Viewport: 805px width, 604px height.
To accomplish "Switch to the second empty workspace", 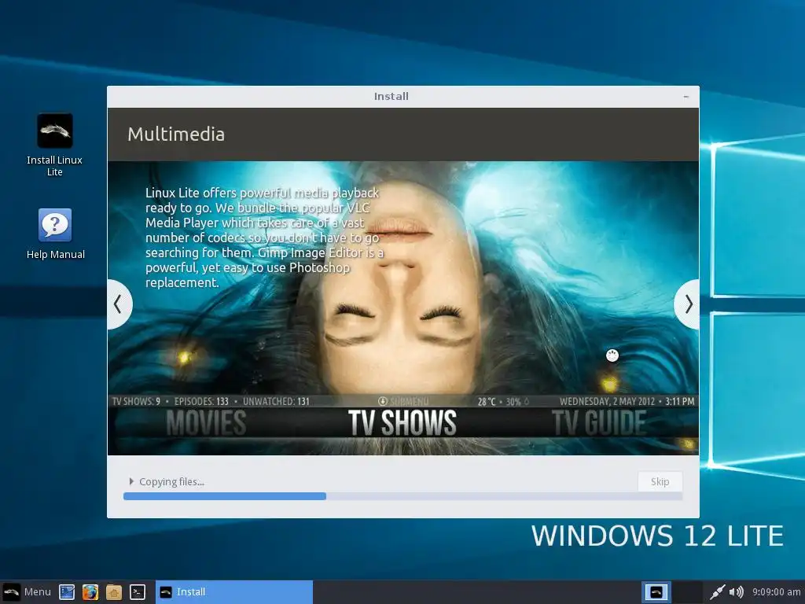I will [687, 592].
